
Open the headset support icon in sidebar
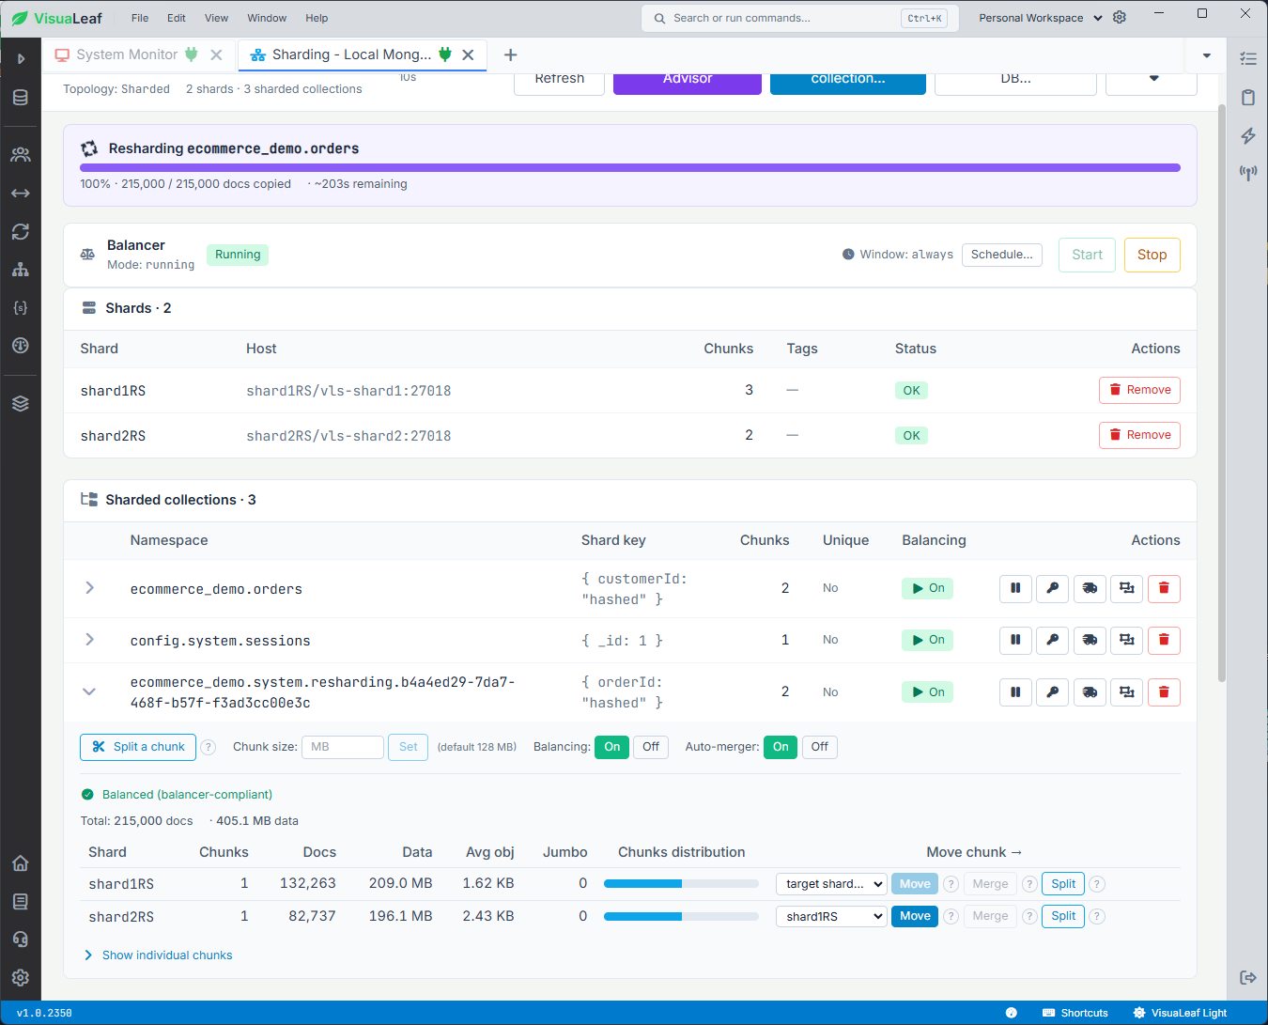(x=21, y=940)
